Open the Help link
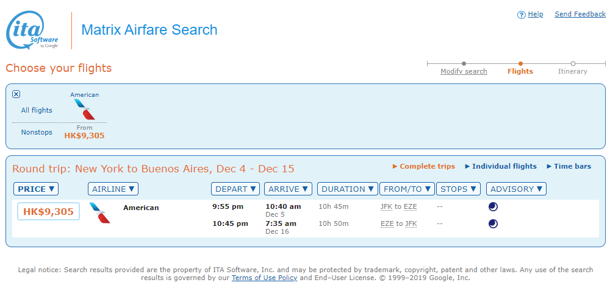The image size is (610, 288). (536, 15)
